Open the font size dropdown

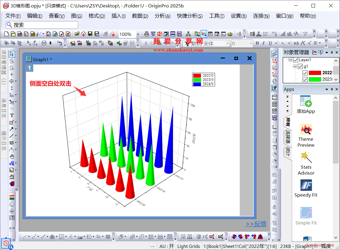(250, 44)
